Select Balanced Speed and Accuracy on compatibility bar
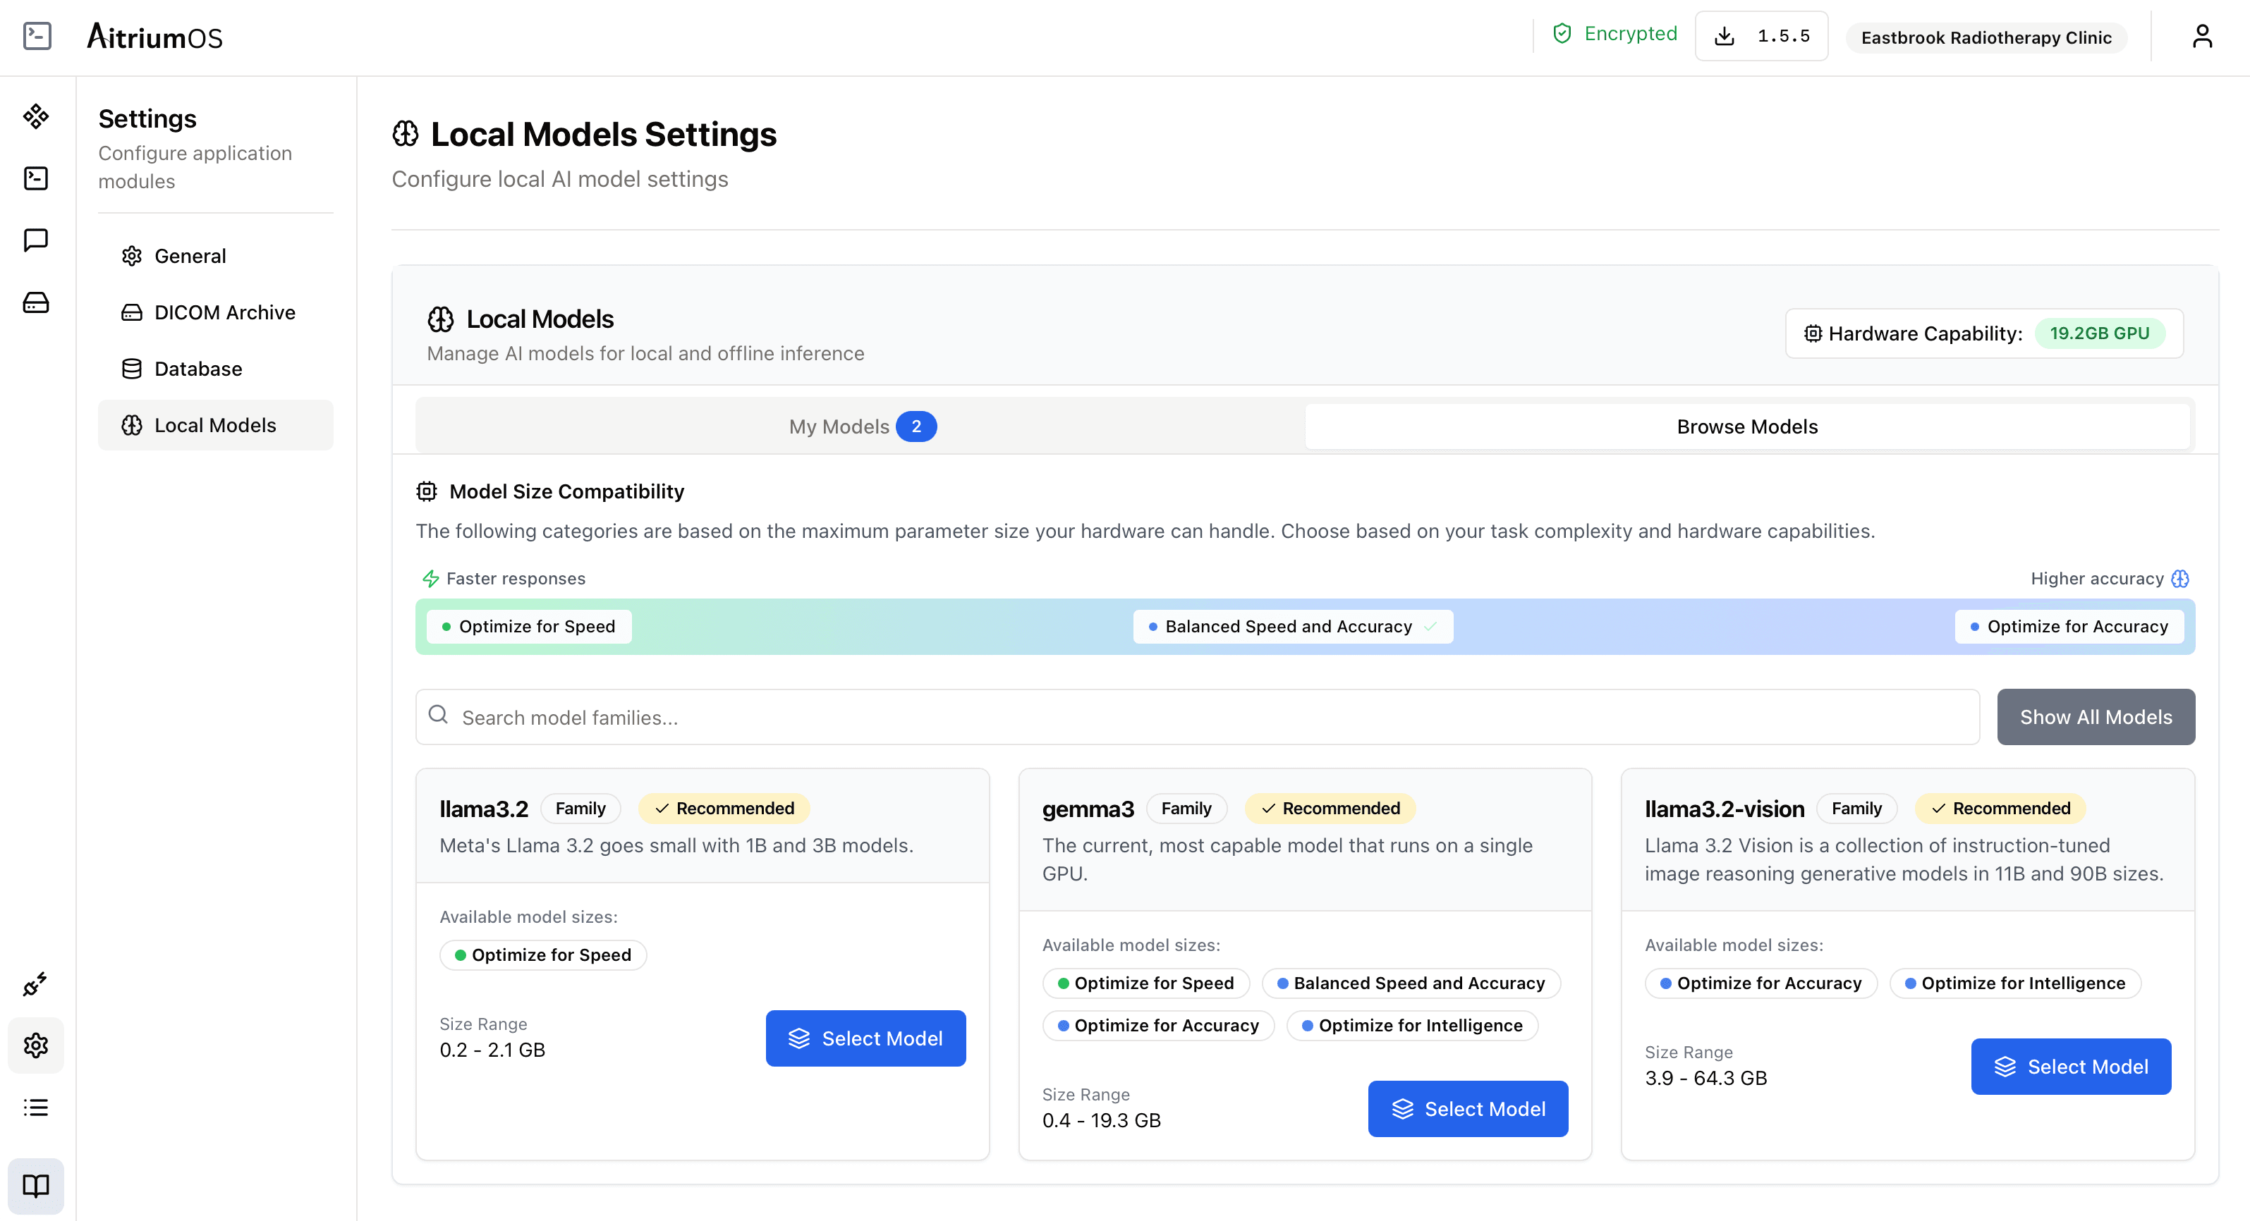 (1293, 627)
